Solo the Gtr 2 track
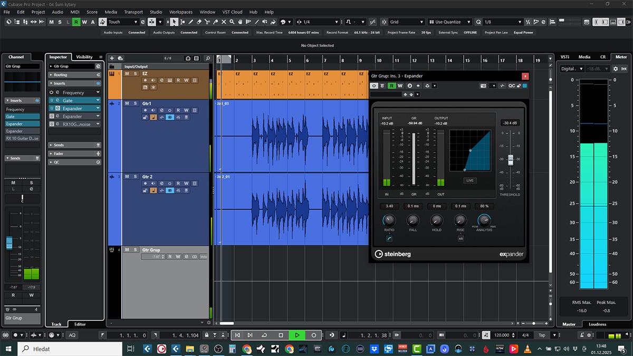The image size is (633, 356). 135,177
